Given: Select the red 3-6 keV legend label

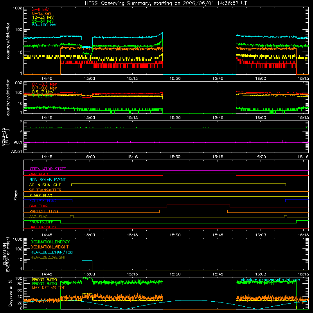Looking at the screenshot, I should (x=40, y=9).
